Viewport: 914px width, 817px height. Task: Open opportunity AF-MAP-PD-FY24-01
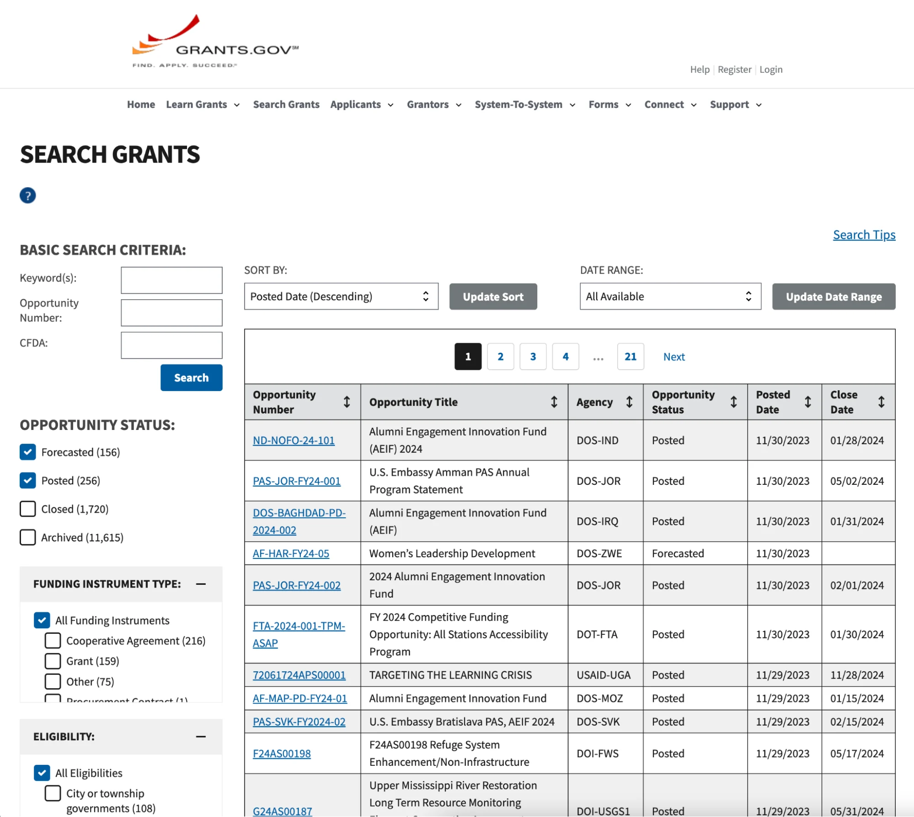[x=300, y=698]
